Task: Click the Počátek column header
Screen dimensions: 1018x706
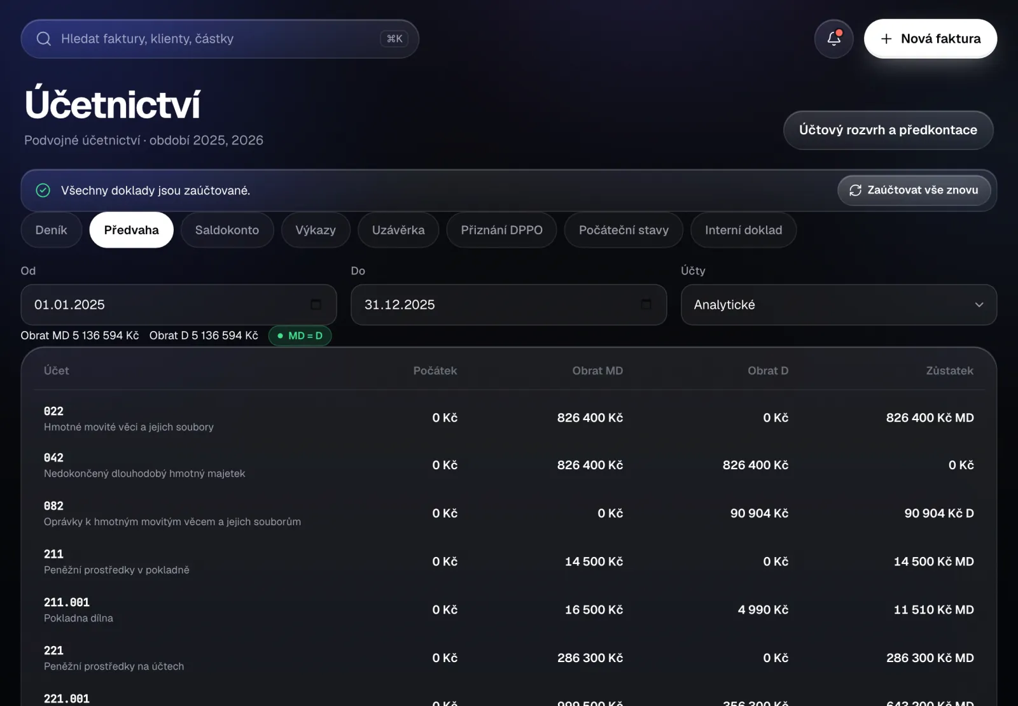Action: click(x=435, y=371)
